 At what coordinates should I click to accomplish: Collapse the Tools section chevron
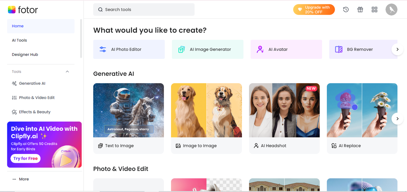[67, 72]
